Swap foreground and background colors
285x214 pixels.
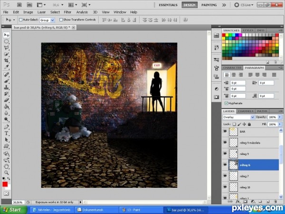9,179
